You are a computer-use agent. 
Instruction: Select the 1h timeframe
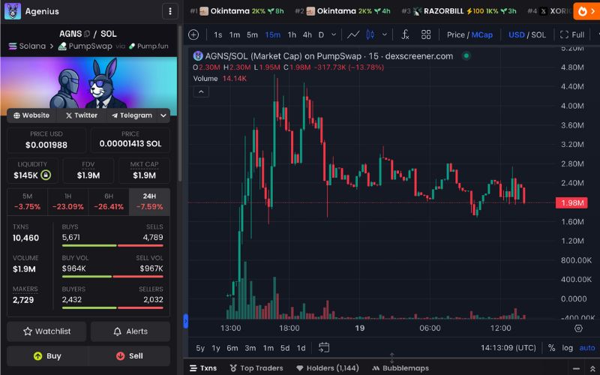click(292, 34)
